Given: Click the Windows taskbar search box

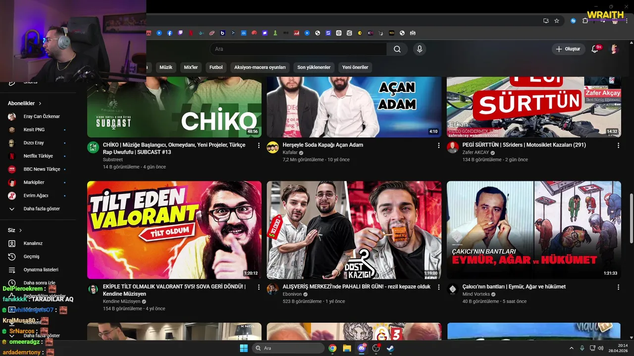Looking at the screenshot, I should pos(288,348).
